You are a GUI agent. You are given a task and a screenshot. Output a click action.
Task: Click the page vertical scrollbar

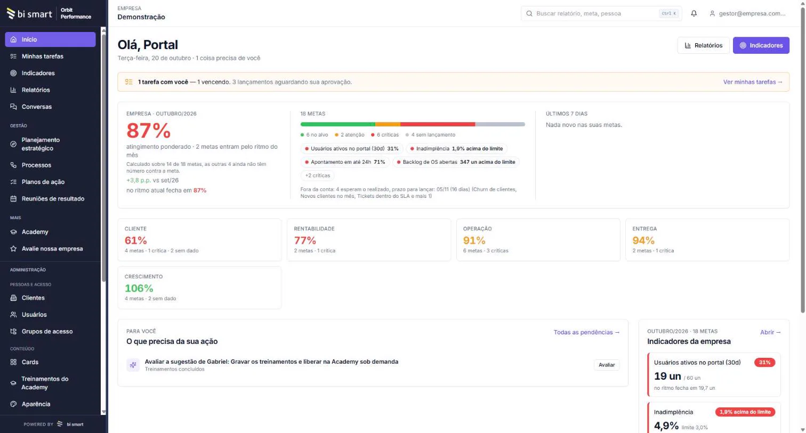(x=803, y=160)
